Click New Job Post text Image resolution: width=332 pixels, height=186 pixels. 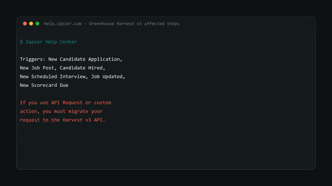point(37,68)
